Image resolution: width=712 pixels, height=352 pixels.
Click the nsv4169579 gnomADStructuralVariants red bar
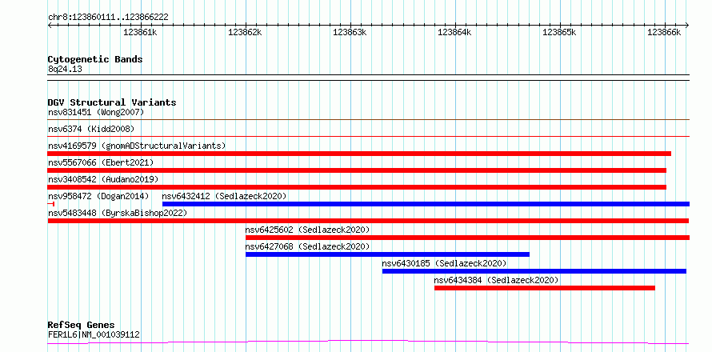(359, 154)
